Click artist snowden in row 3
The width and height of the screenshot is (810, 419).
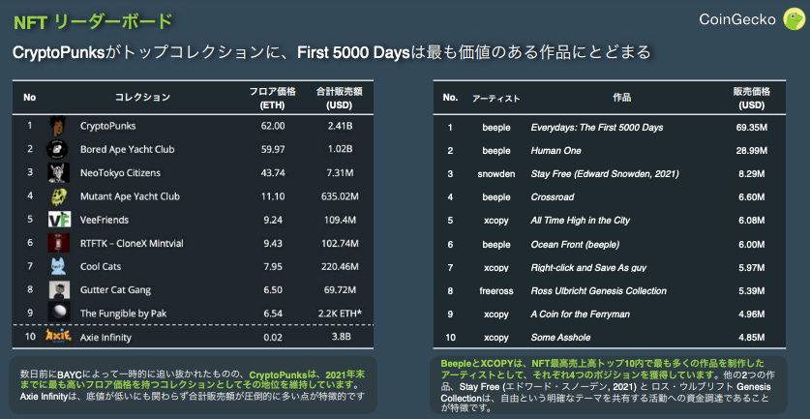(x=495, y=174)
